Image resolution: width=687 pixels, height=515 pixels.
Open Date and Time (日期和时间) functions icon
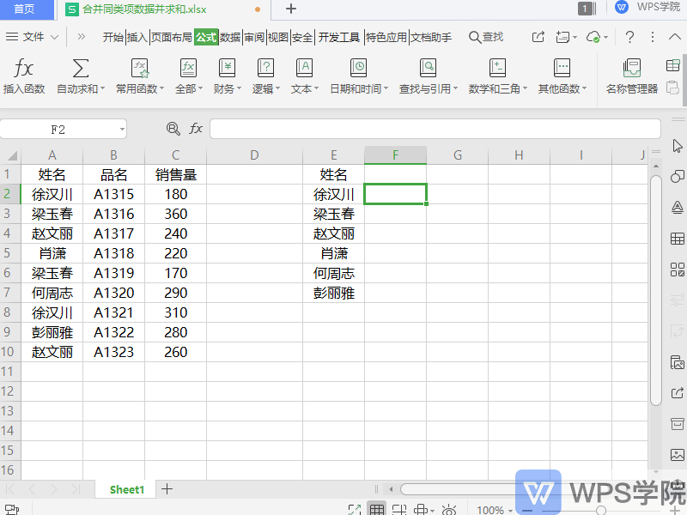358,69
